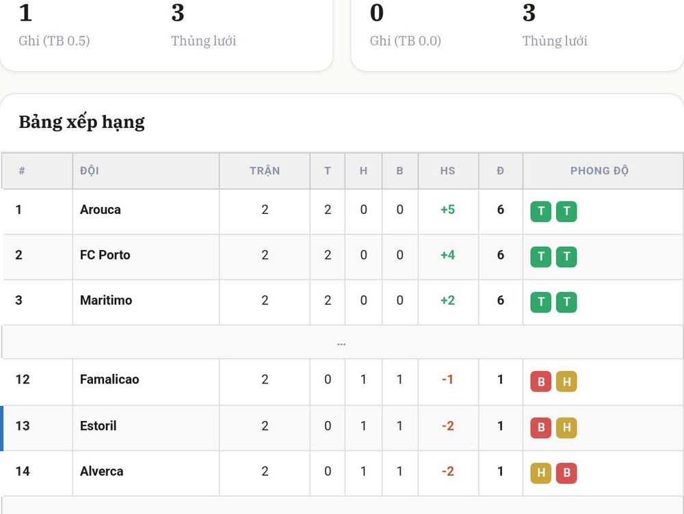Click Famalicao's red B form badge
Screen dimensions: 684x514
click(x=540, y=381)
